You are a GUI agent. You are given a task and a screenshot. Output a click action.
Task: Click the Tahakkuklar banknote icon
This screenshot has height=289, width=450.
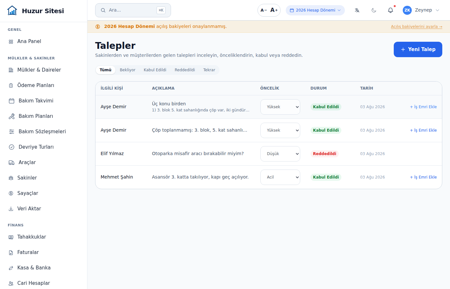click(x=11, y=237)
